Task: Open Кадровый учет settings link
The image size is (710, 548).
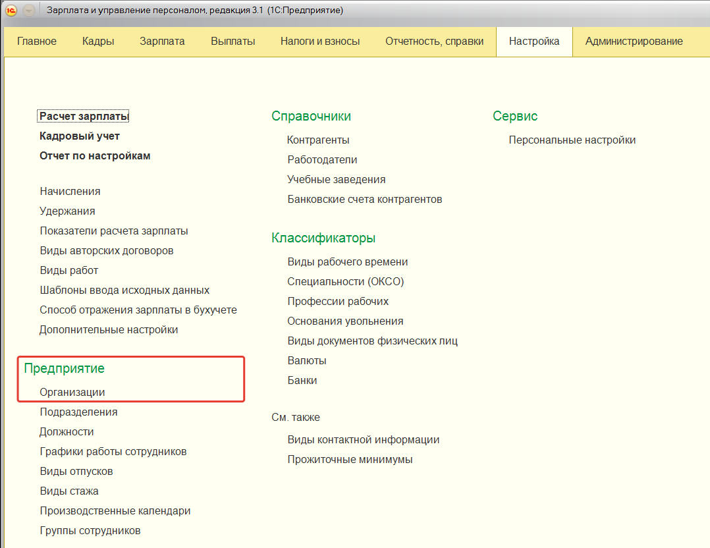Action: pyautogui.click(x=80, y=136)
